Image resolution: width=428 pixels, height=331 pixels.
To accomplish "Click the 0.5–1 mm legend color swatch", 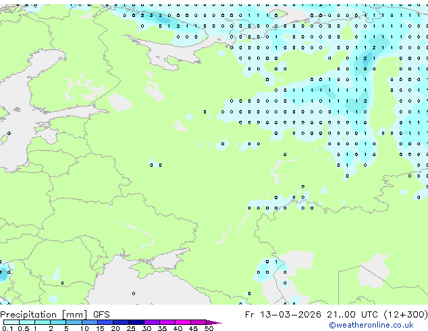I will 27,322.
